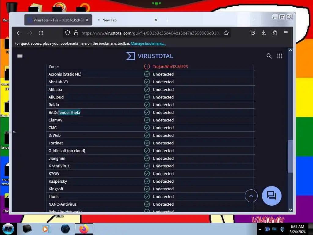313x235 pixels.
Task: Select the K7GW engine name
Action: click(x=54, y=174)
